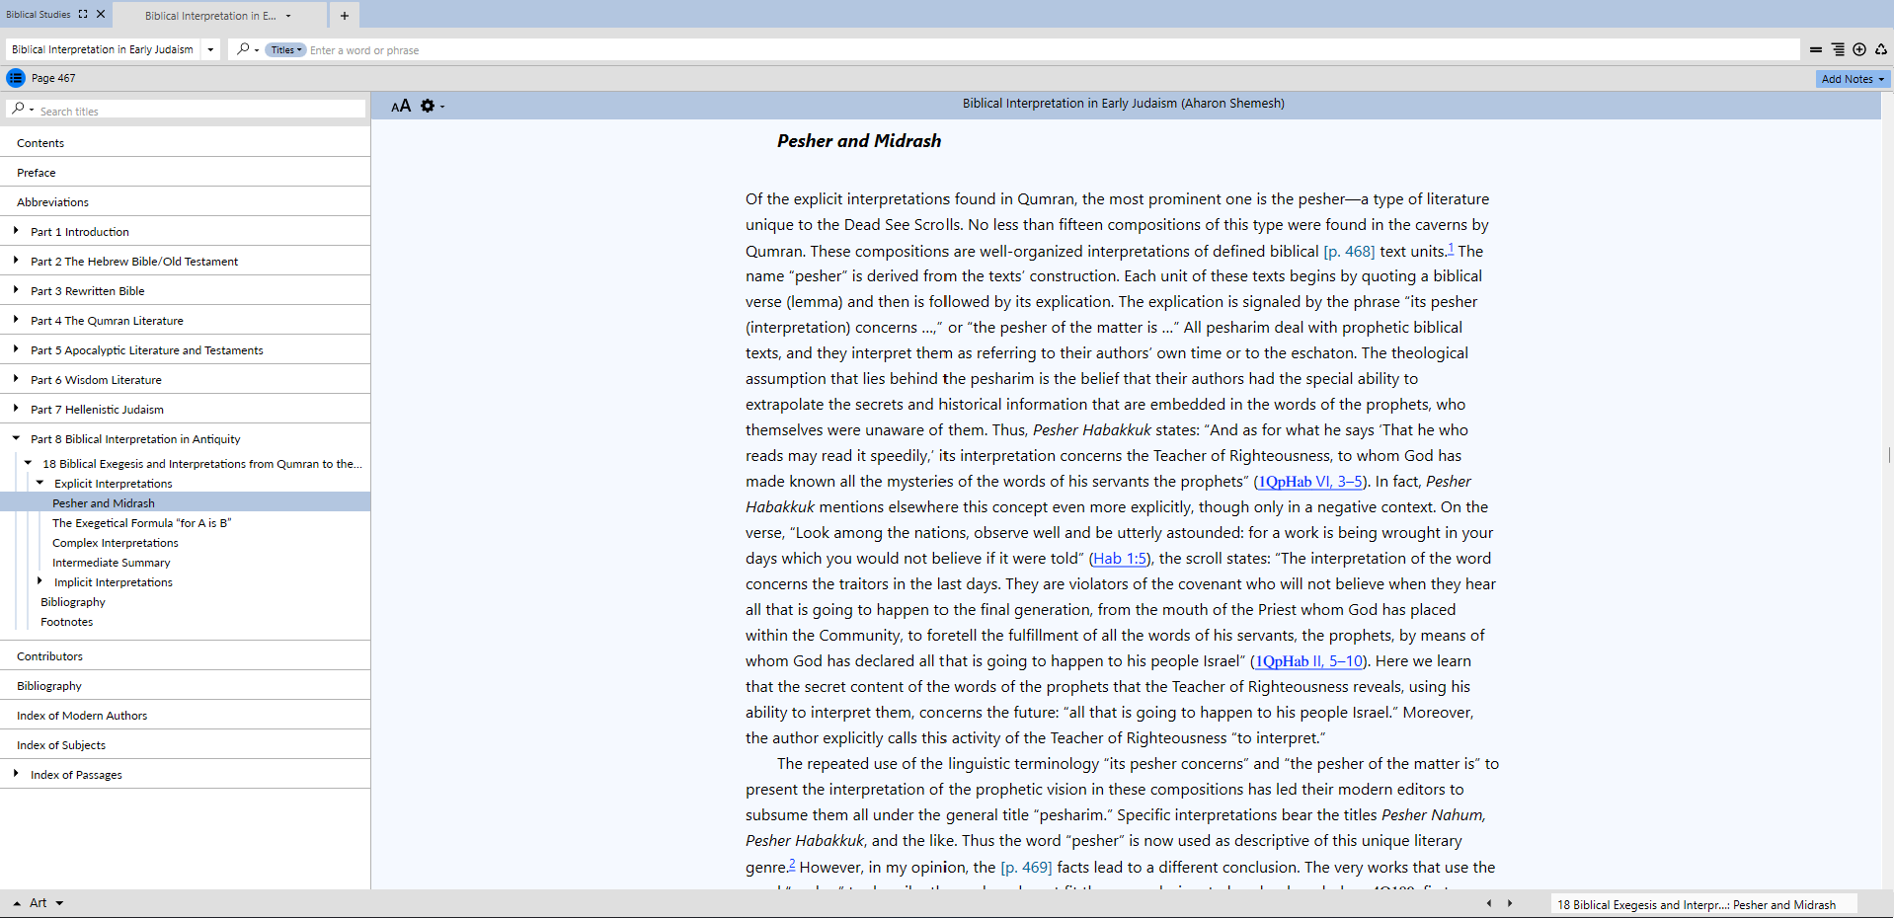Image resolution: width=1894 pixels, height=918 pixels.
Task: Open the Art panel dropdown arrow
Action: [59, 903]
